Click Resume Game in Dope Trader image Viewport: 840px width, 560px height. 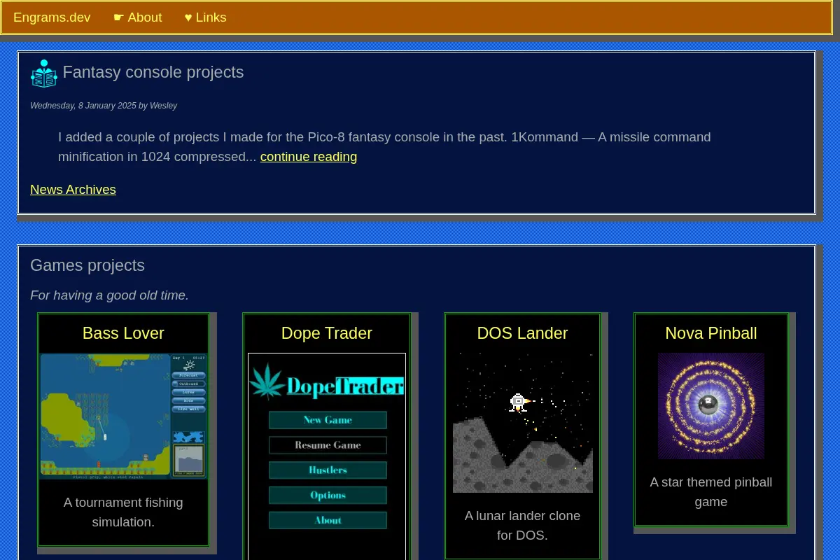pos(328,445)
